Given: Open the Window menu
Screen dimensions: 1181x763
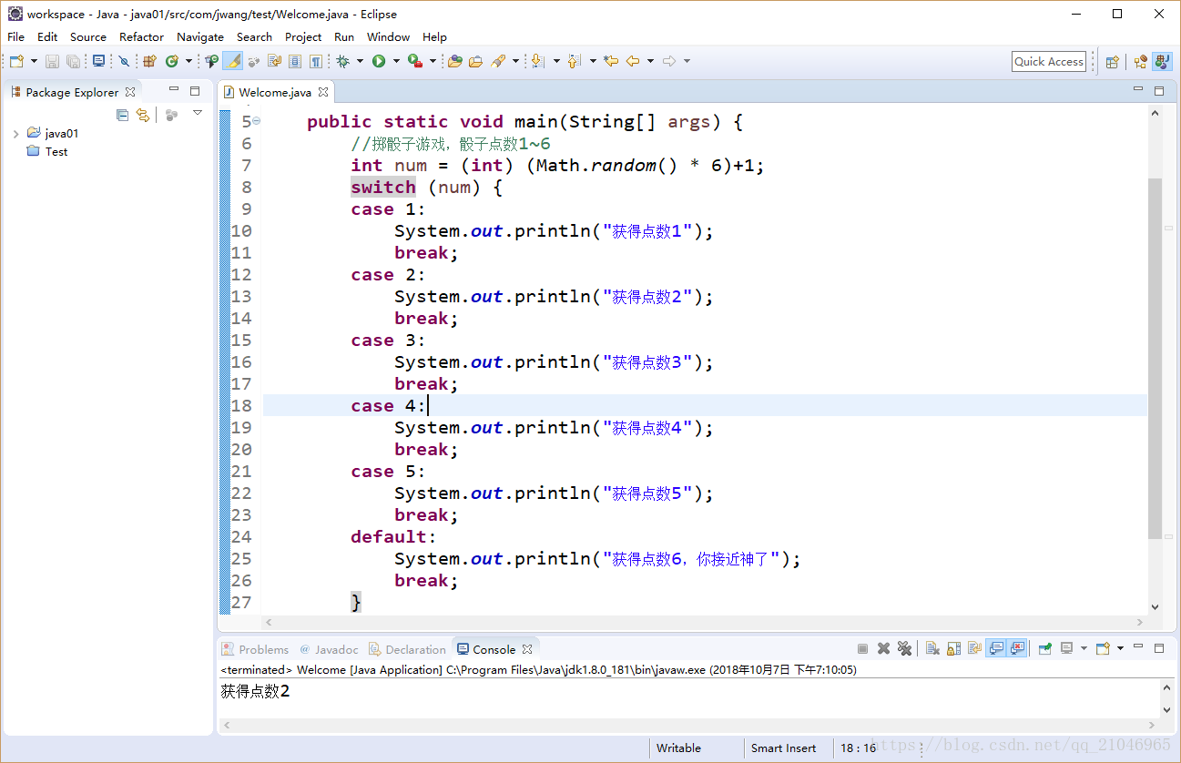Looking at the screenshot, I should pos(388,36).
